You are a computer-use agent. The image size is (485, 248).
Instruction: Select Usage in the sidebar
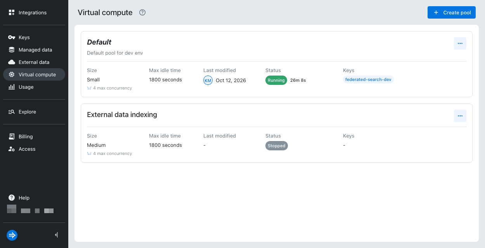(x=34, y=87)
